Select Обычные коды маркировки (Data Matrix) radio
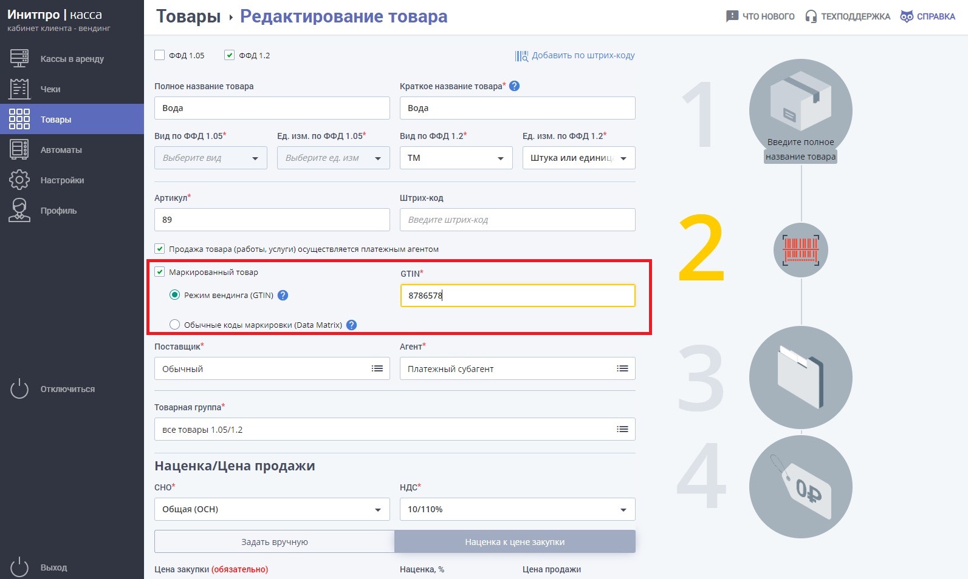The height and width of the screenshot is (579, 968). pos(174,325)
